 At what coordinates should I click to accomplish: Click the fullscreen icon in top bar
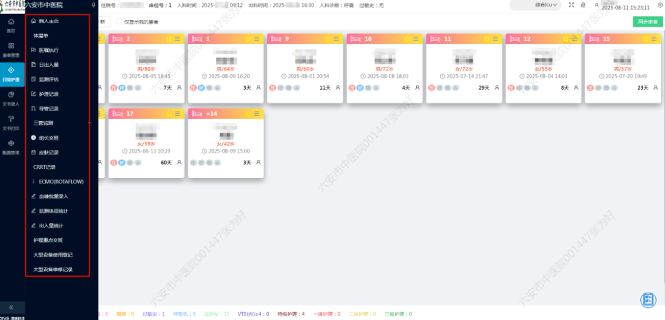[x=571, y=5]
